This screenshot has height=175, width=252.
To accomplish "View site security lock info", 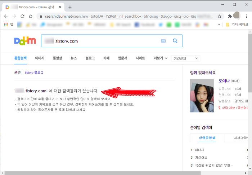I will pyautogui.click(x=41, y=16).
